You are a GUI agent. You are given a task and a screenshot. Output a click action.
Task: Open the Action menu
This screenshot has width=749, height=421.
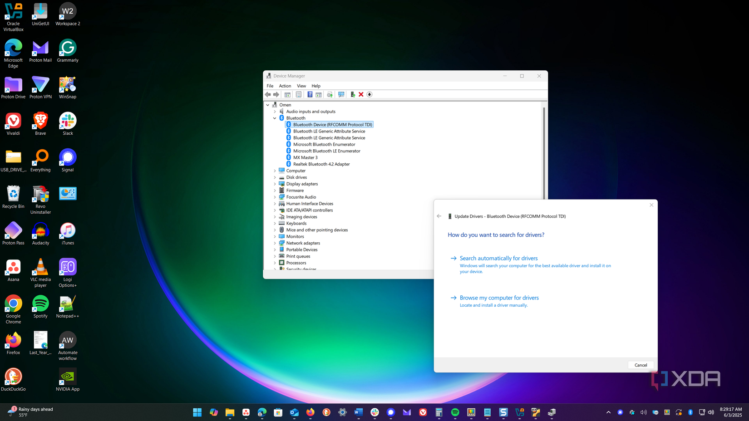[285, 86]
